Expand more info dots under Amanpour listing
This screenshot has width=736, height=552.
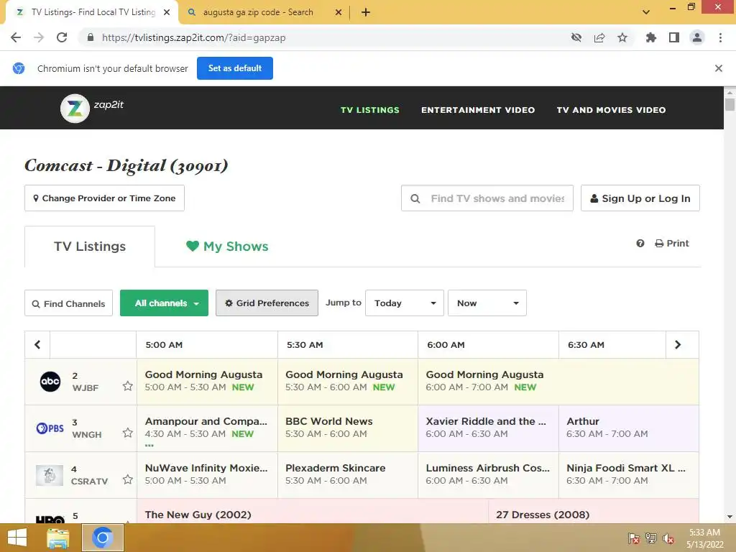coord(149,446)
